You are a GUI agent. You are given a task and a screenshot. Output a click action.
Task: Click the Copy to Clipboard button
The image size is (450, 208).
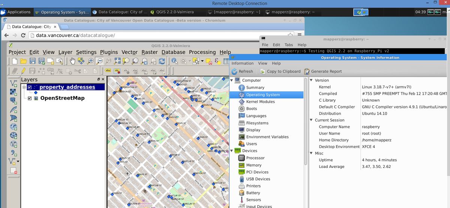pyautogui.click(x=279, y=71)
